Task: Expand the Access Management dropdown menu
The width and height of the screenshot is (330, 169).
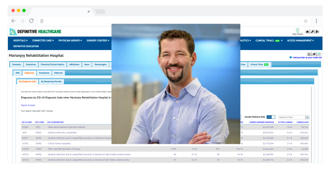Action: [x=300, y=41]
